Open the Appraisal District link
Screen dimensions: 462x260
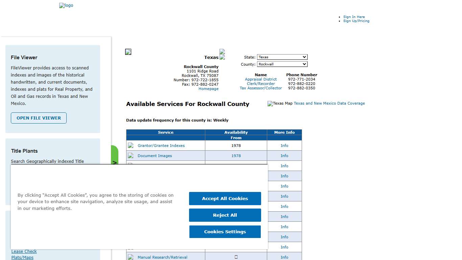pyautogui.click(x=261, y=79)
